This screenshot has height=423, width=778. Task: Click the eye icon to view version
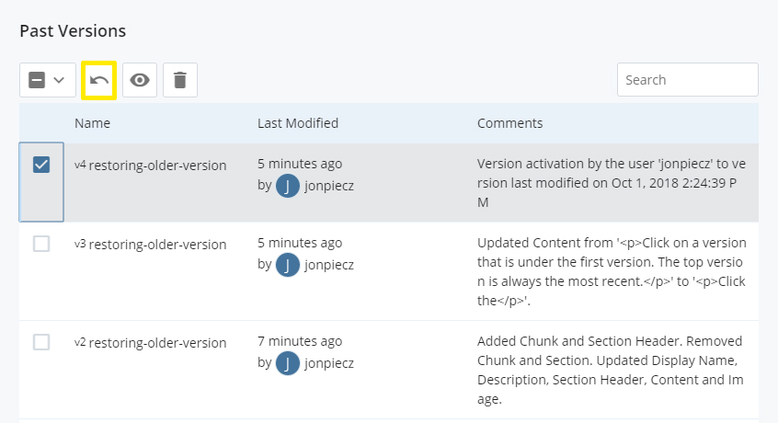140,80
